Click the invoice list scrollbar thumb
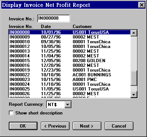 [x=134, y=78]
